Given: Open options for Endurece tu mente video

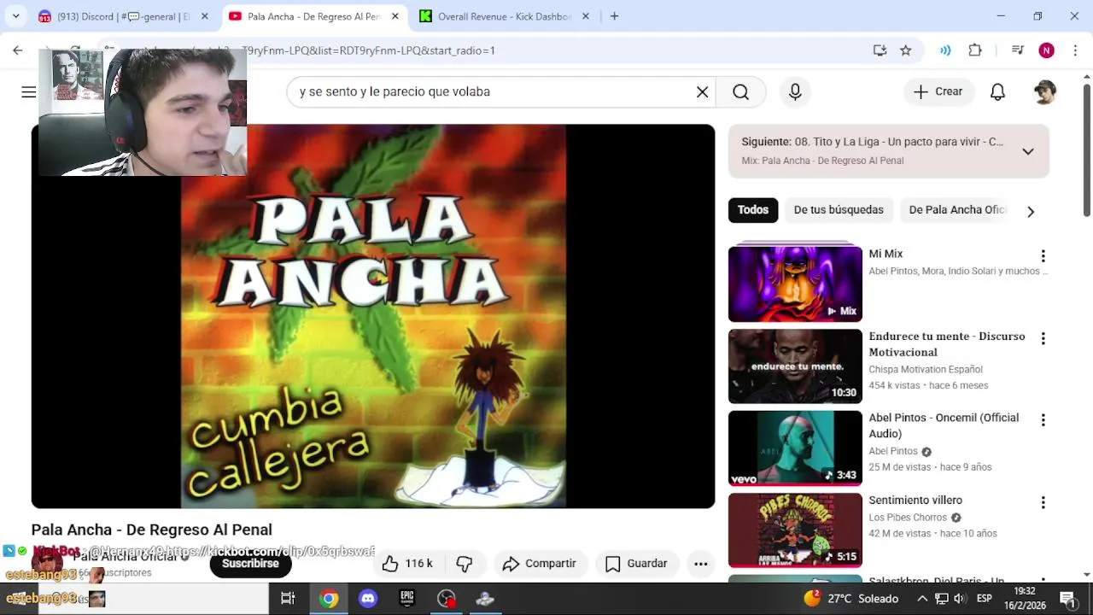Looking at the screenshot, I should pos(1043,338).
